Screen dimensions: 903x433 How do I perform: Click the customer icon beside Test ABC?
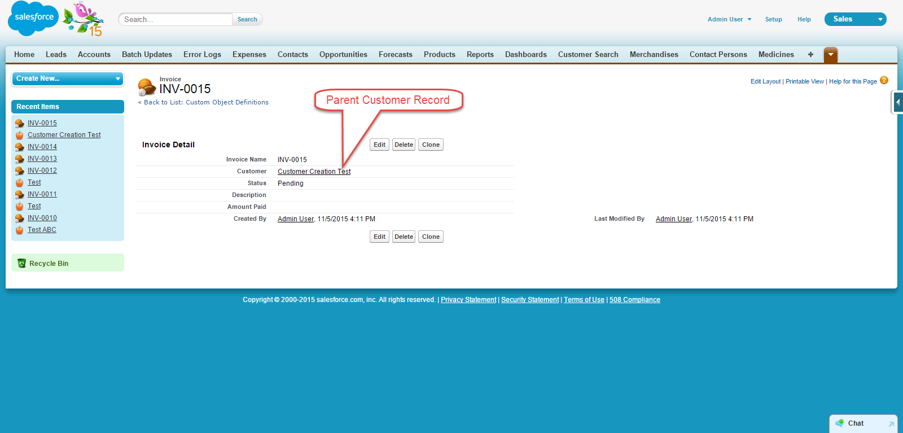click(x=20, y=230)
